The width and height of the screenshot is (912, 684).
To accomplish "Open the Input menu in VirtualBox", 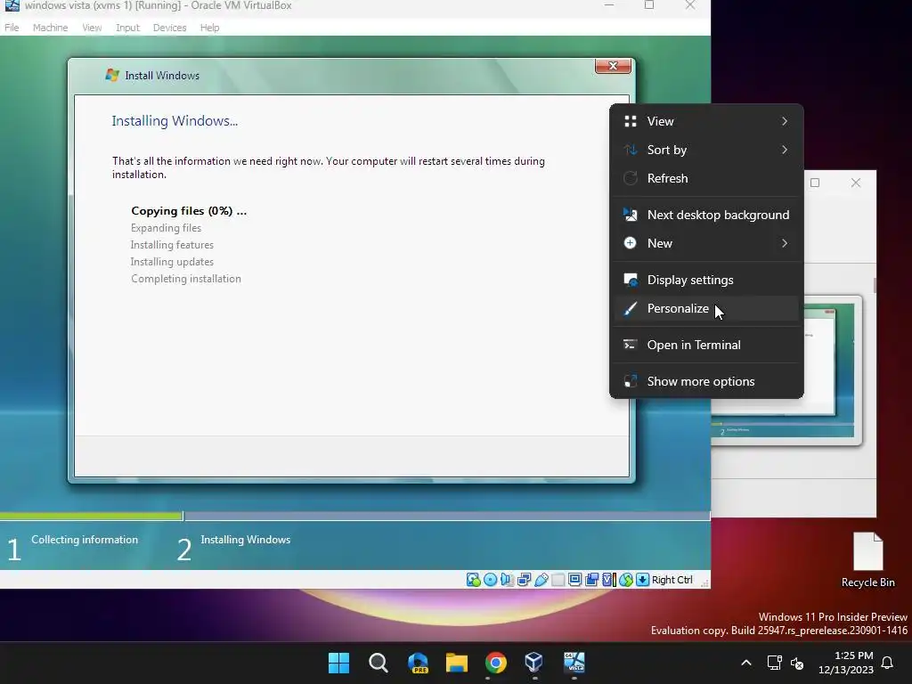I will point(127,28).
